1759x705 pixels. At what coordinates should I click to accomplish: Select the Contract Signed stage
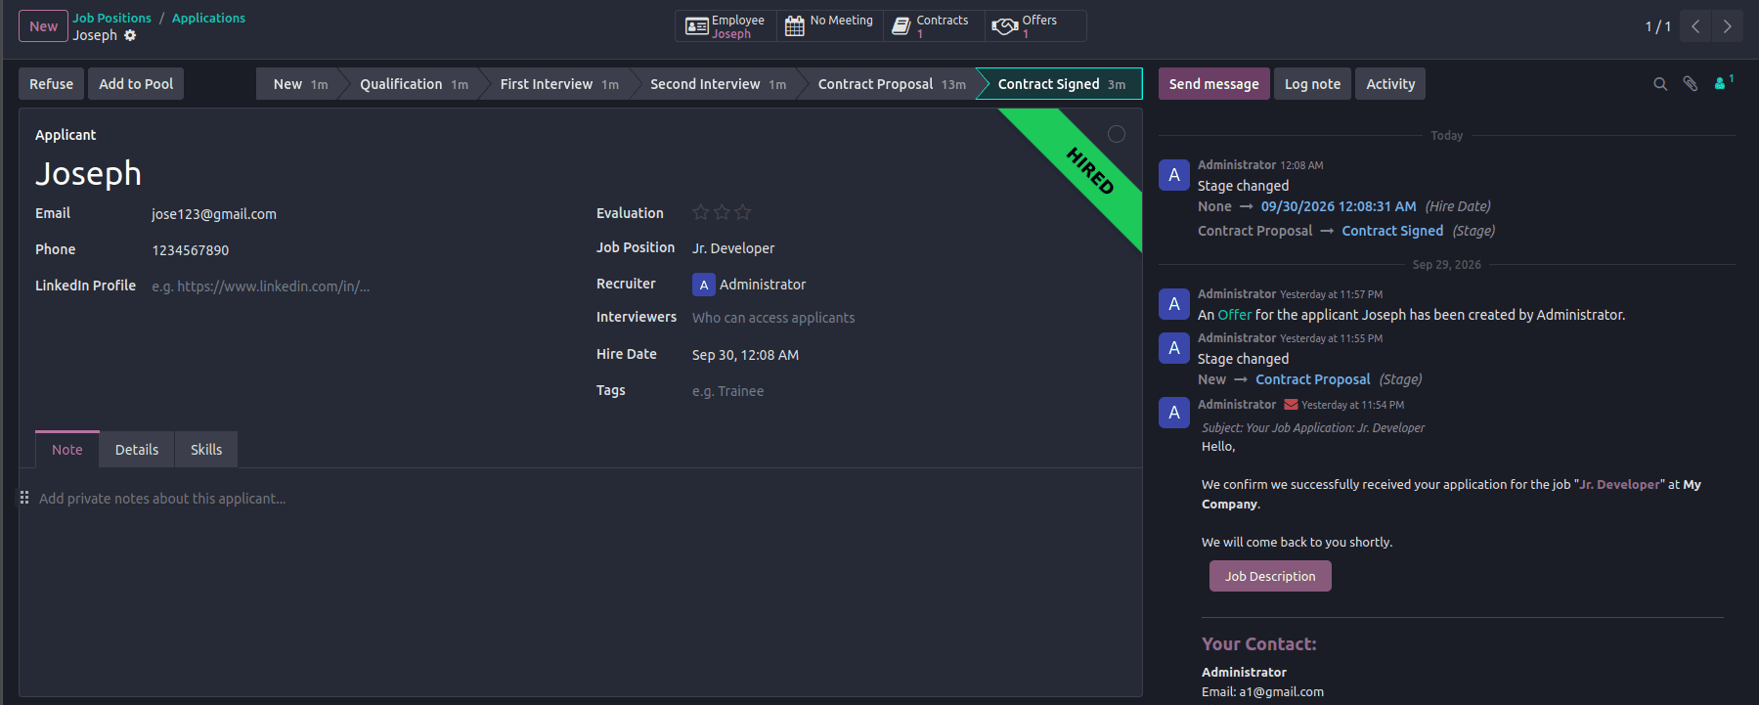(1061, 84)
